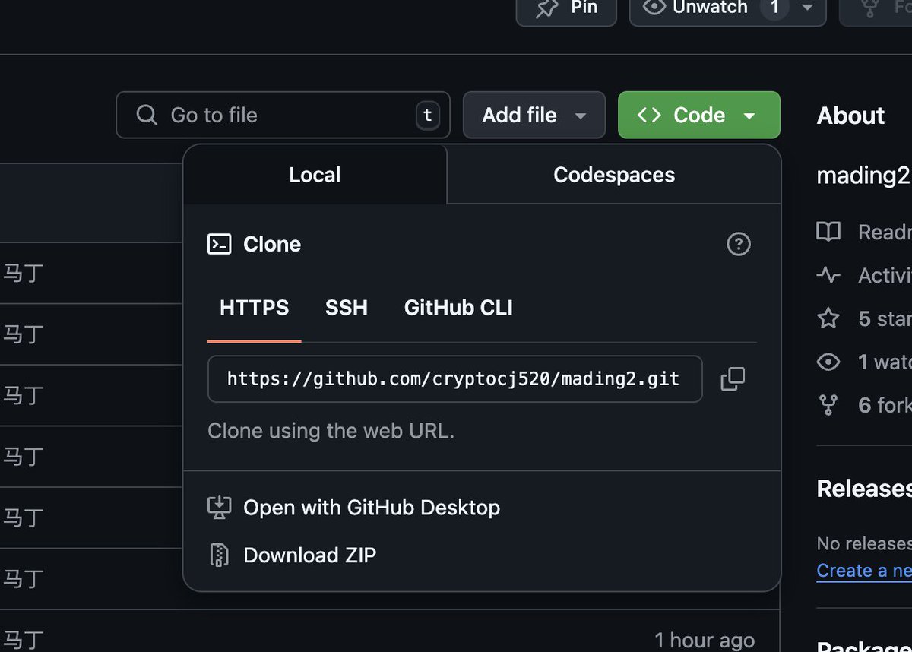This screenshot has height=652, width=912.
Task: Open the Unwatch options dropdown arrow
Action: [x=807, y=8]
